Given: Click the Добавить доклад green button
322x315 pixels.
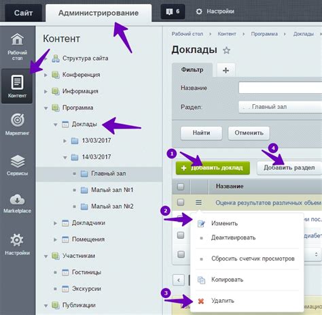Looking at the screenshot, I should (x=213, y=168).
